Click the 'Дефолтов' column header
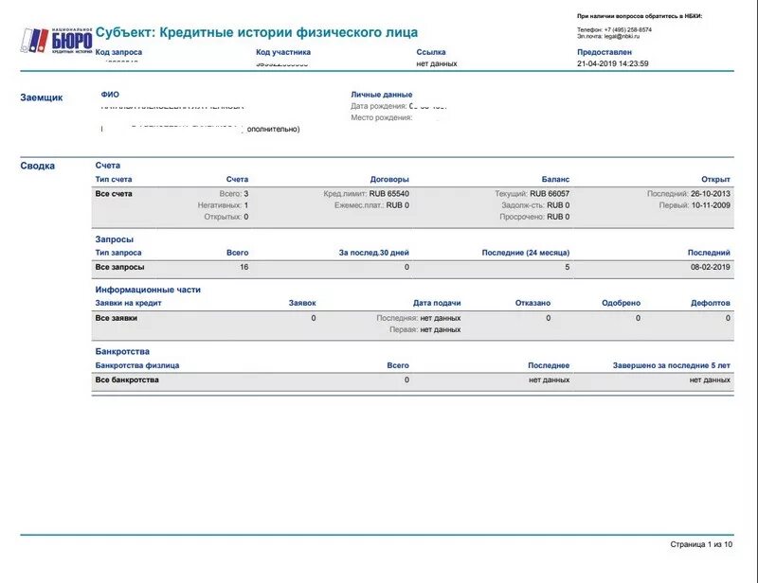Image resolution: width=758 pixels, height=583 pixels. tap(710, 304)
